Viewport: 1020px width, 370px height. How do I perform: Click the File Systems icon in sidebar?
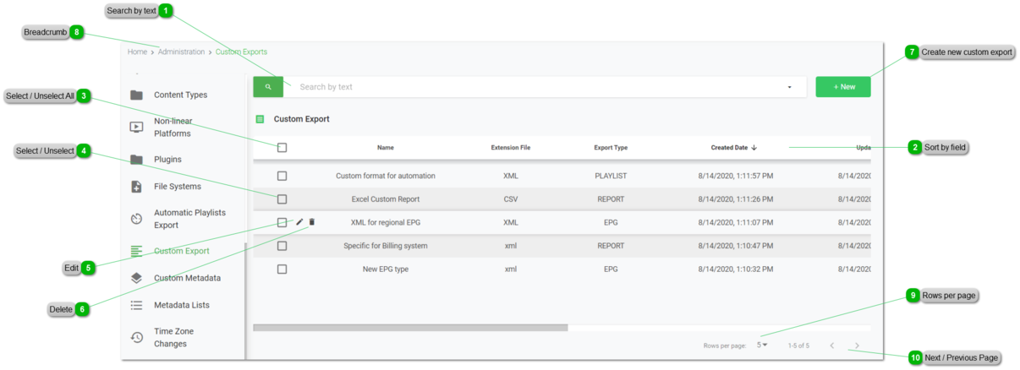click(136, 187)
